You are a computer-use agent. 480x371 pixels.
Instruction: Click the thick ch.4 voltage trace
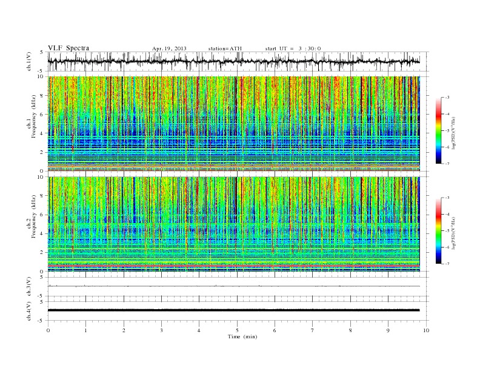234,310
